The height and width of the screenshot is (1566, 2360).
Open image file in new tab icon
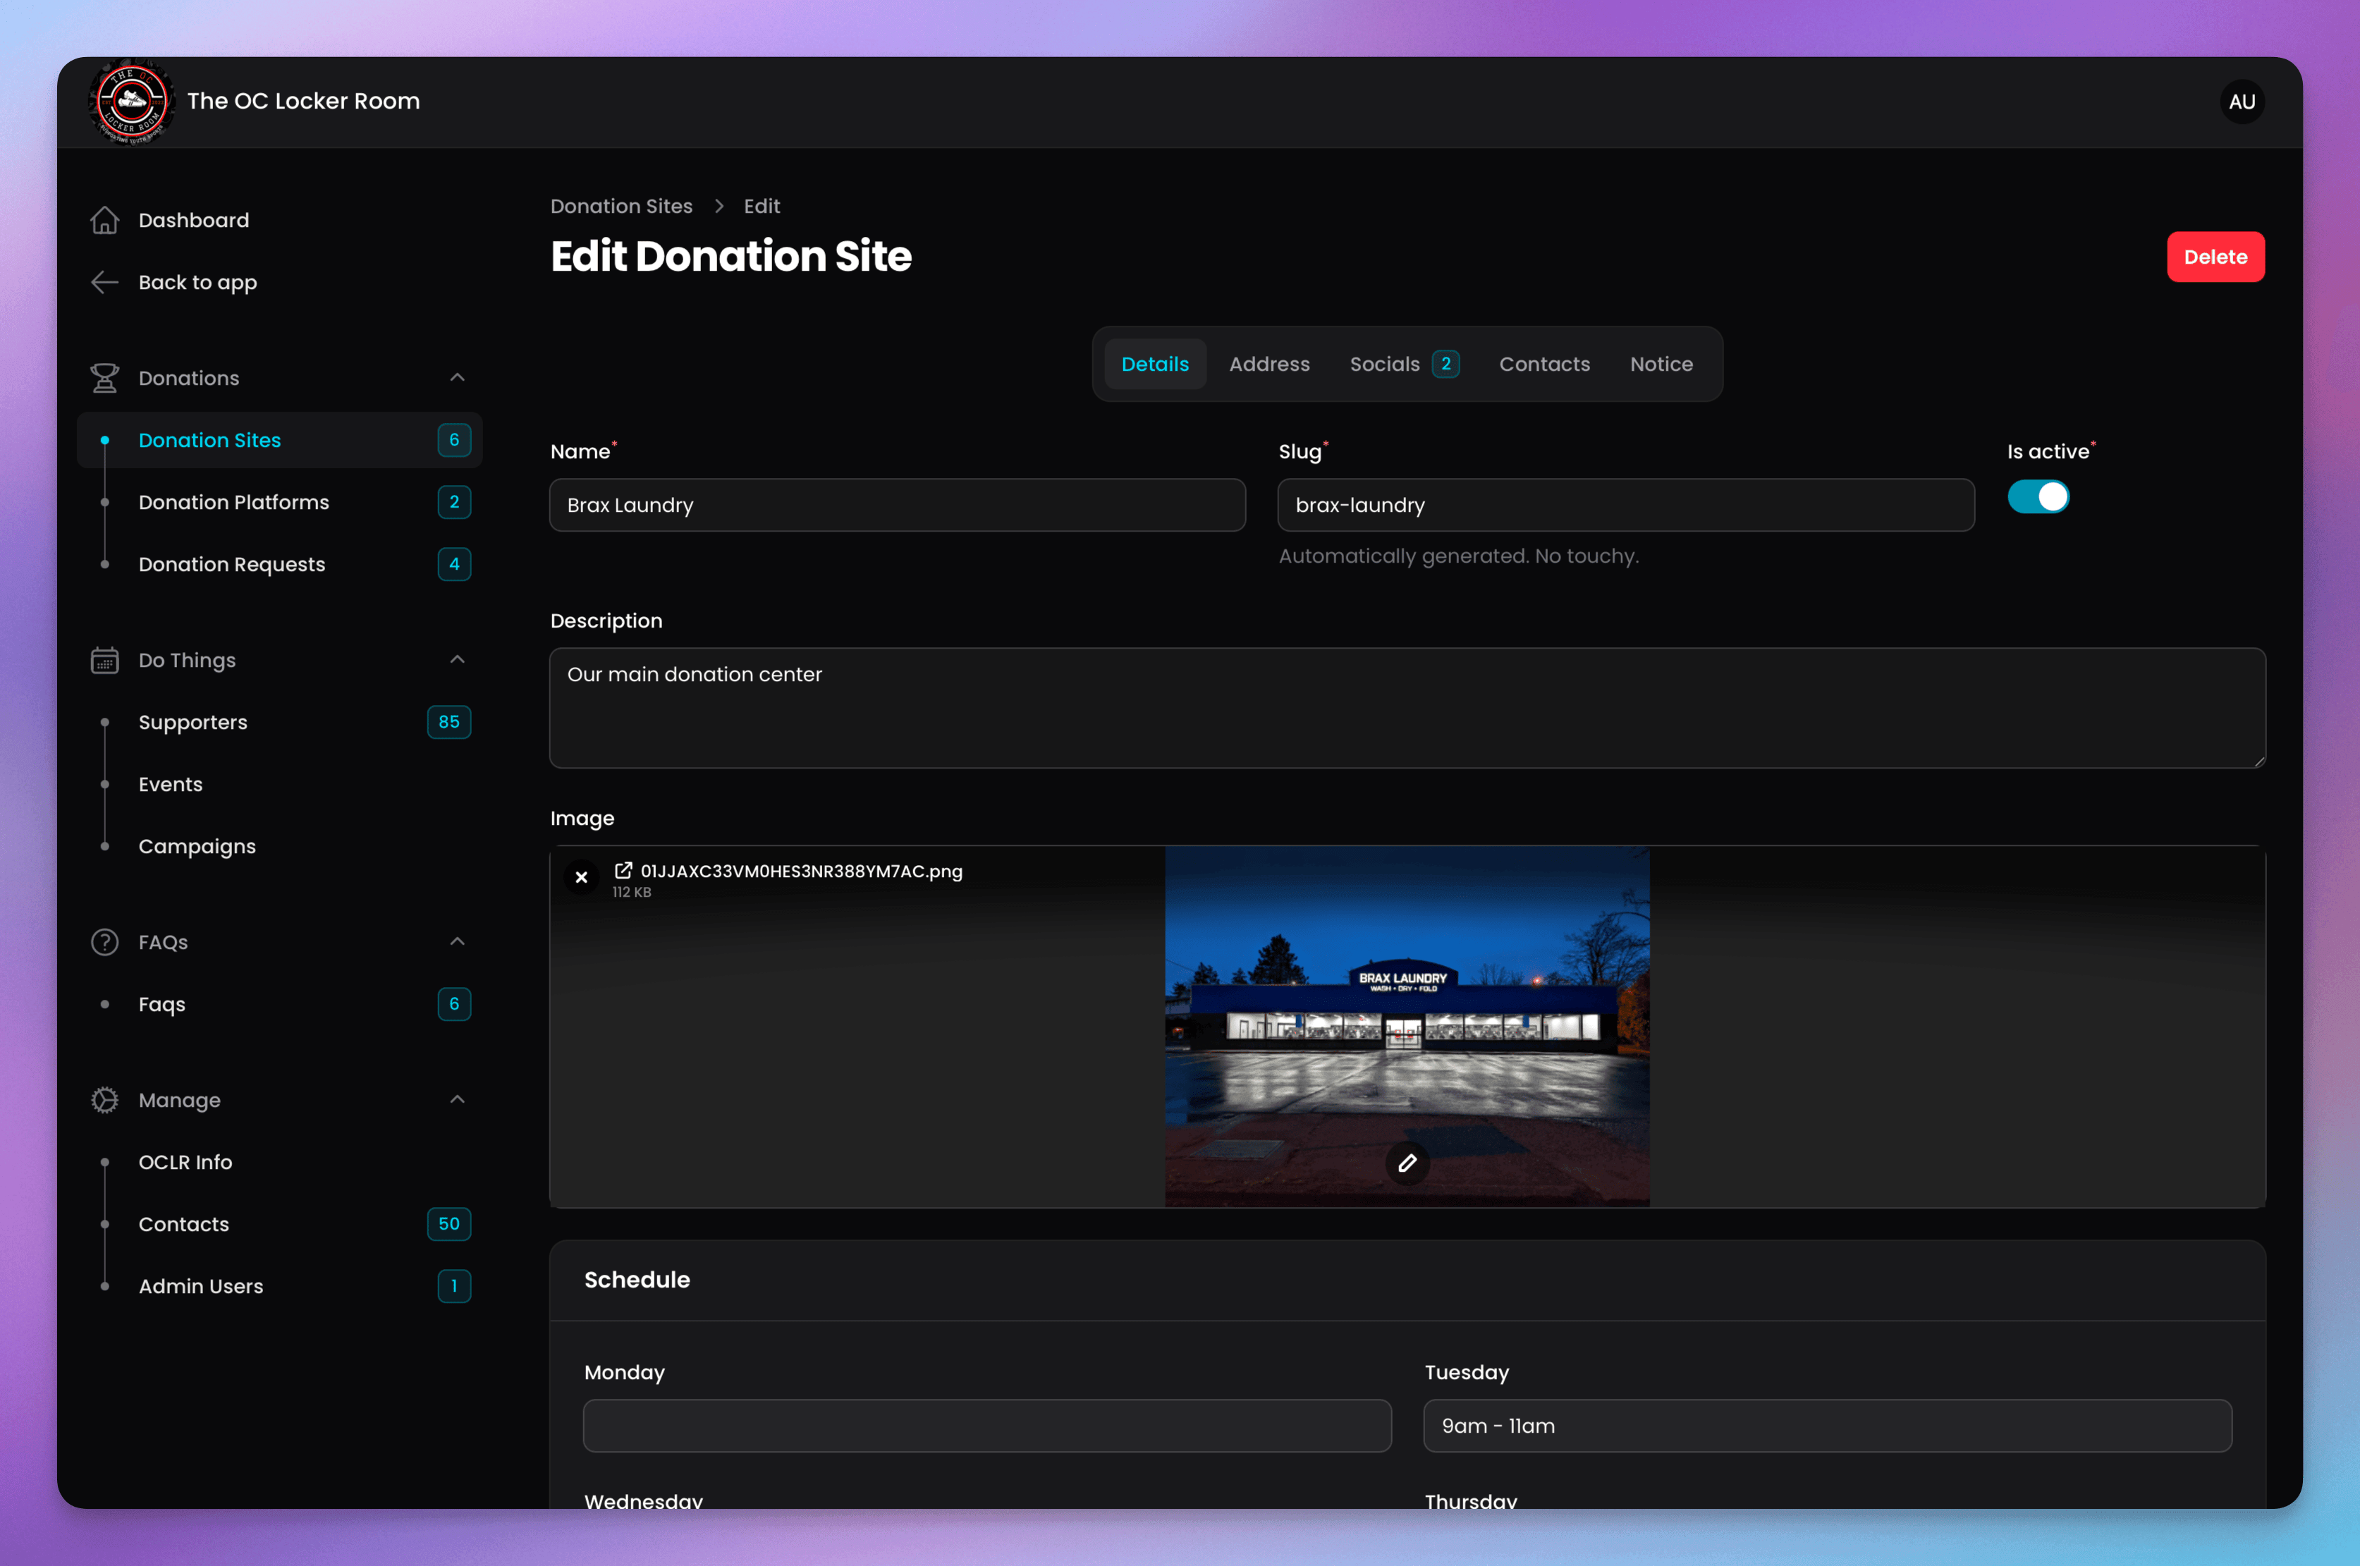(x=623, y=870)
